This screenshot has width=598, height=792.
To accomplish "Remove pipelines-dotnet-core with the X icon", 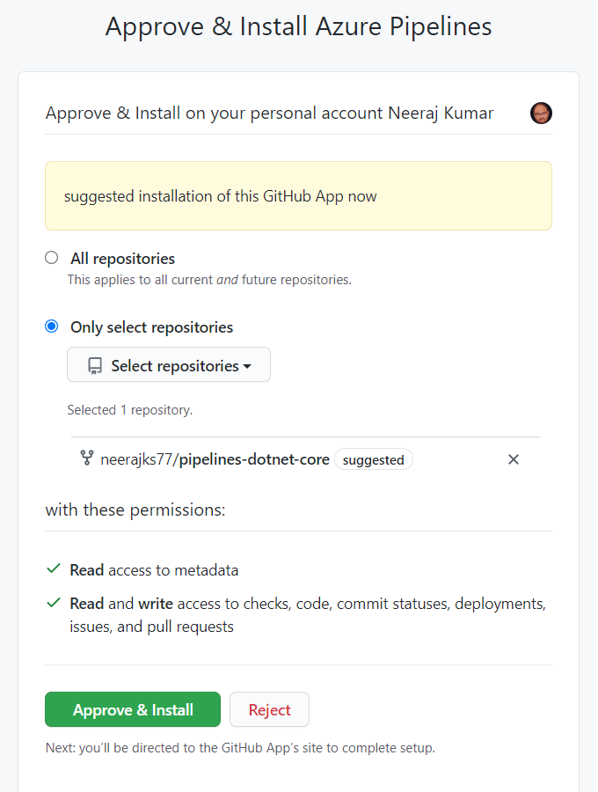I will point(514,459).
